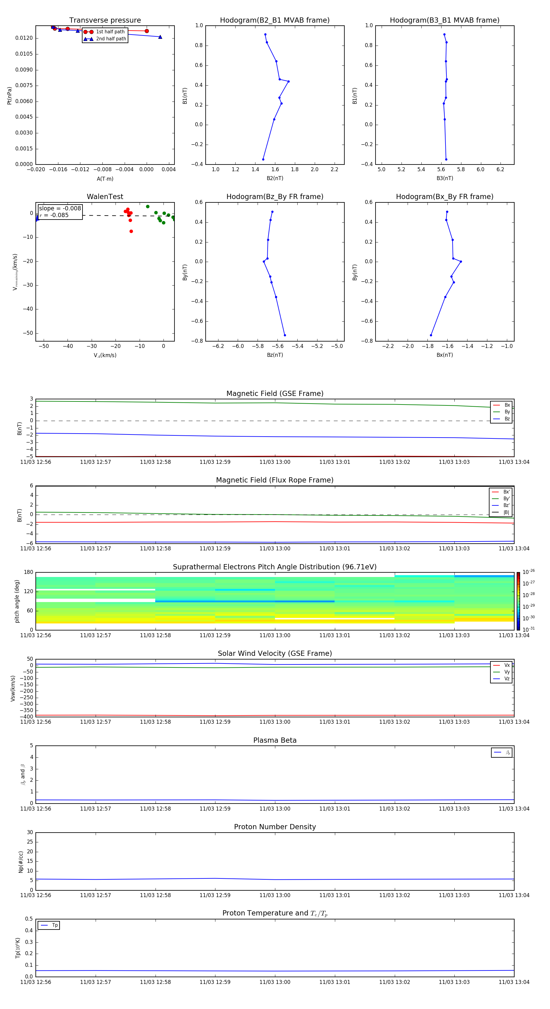This screenshot has width=550, height=1009.
Task: Click the "B3(nT)" x-axis label
Action: click(x=445, y=178)
